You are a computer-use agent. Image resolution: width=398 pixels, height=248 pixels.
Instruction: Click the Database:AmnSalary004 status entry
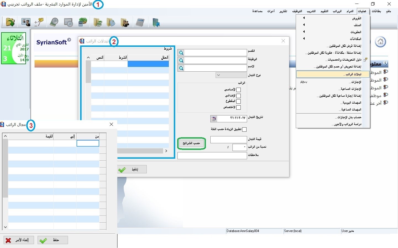click(255, 231)
